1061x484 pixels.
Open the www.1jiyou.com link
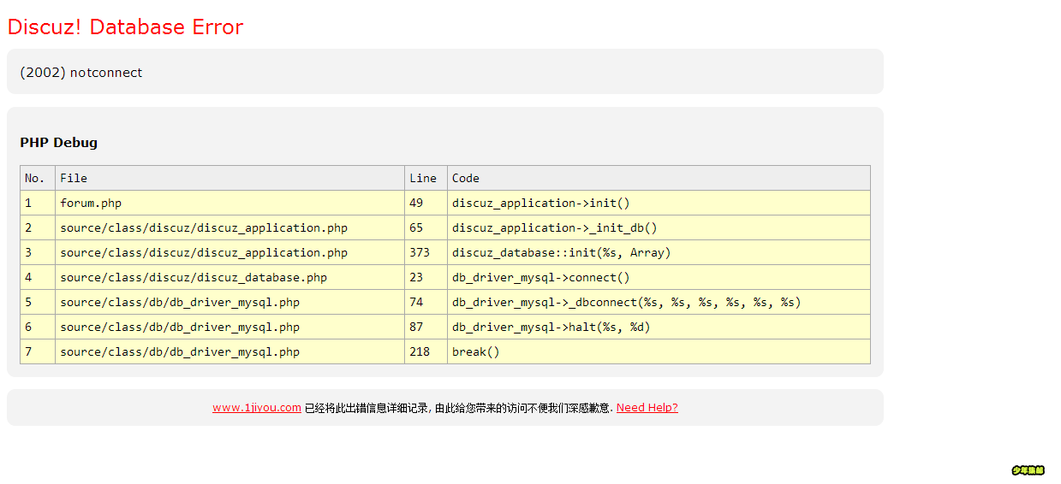pos(257,408)
